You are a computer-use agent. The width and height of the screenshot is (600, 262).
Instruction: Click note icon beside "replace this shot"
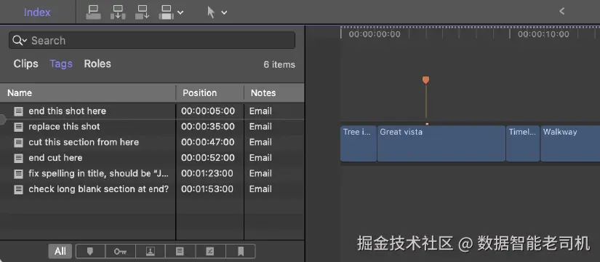[18, 127]
